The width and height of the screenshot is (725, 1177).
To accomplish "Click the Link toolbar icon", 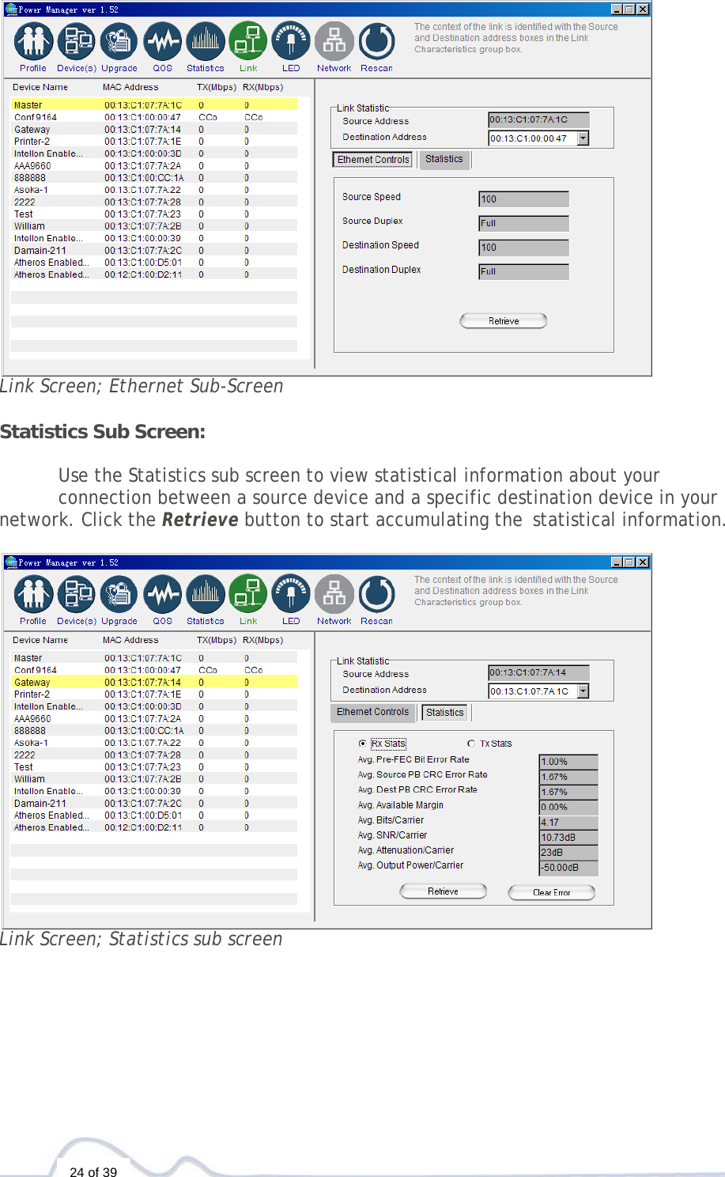I will [247, 41].
